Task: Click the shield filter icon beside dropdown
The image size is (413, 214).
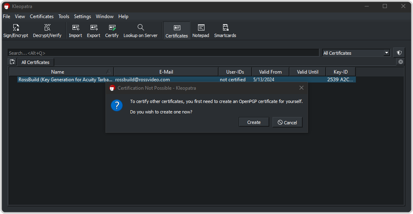Action: coord(399,53)
